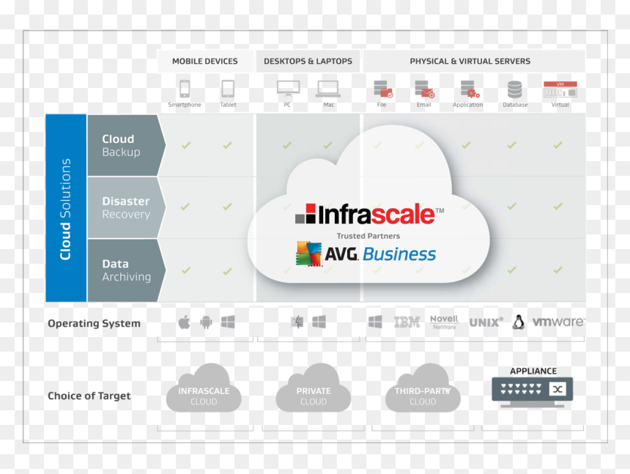Click the vmware logo
Screen dimensions: 630x474
[558, 322]
